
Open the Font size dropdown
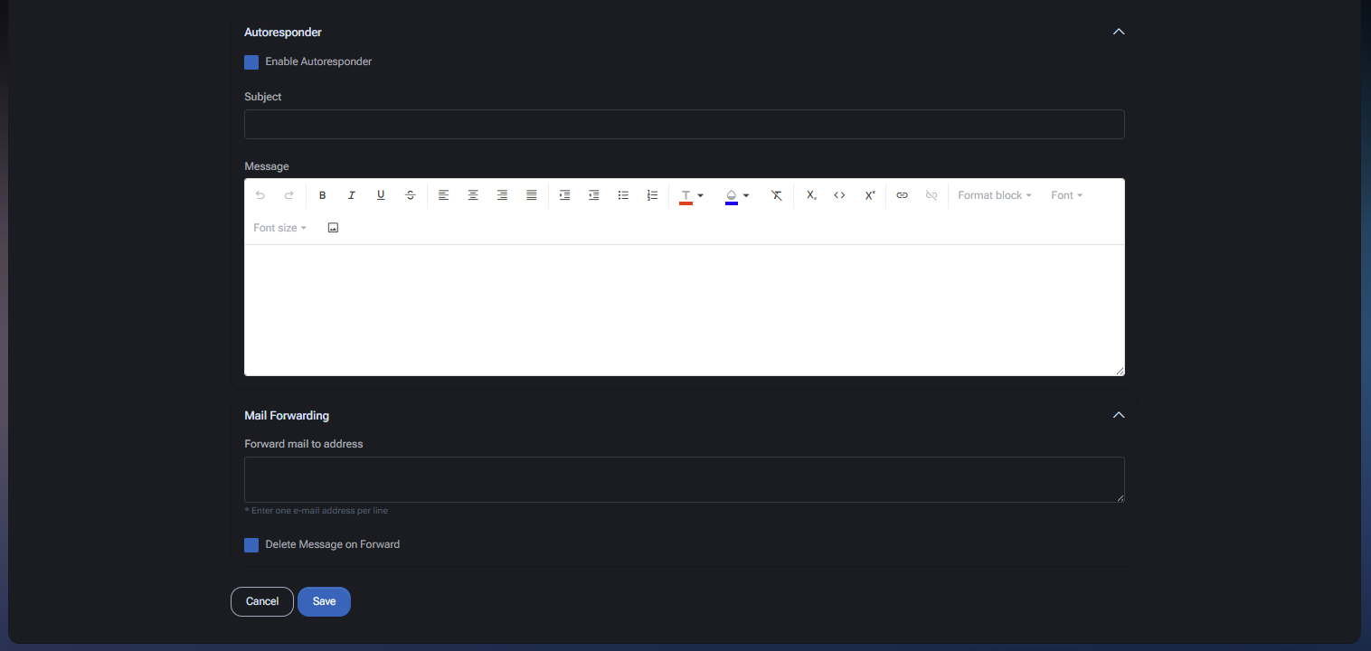[x=279, y=227]
